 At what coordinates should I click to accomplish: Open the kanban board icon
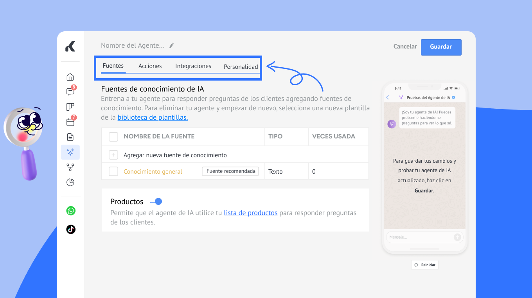[x=70, y=107]
